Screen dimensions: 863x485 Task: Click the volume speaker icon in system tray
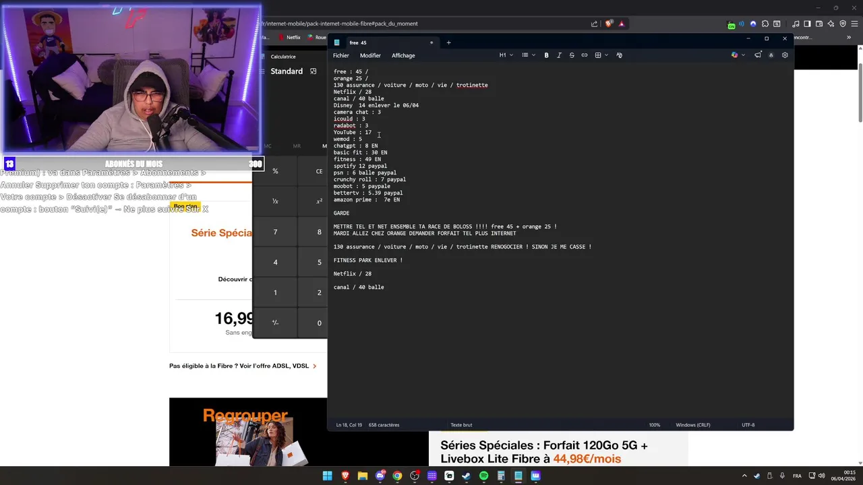(x=821, y=476)
